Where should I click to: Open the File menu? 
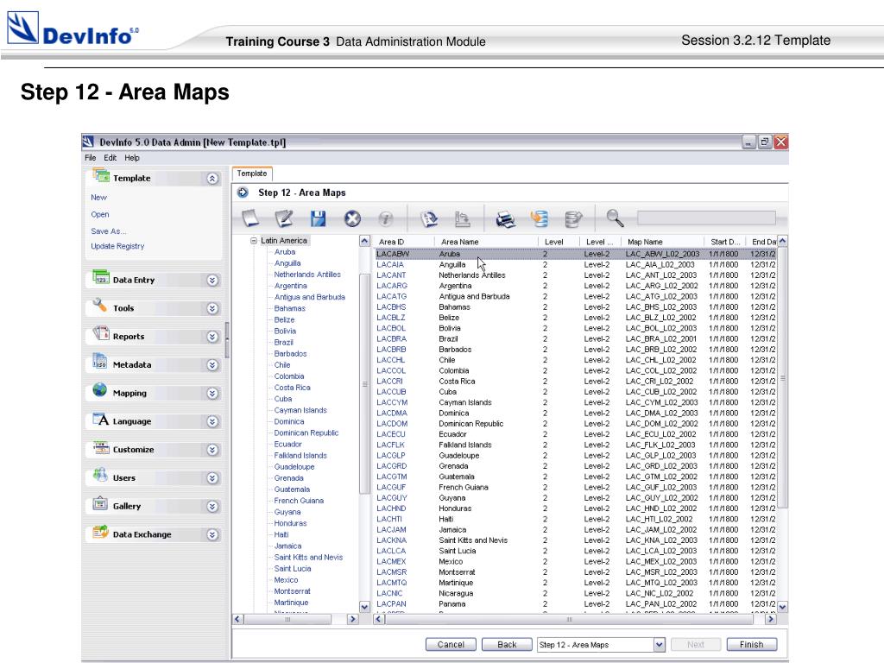point(90,158)
